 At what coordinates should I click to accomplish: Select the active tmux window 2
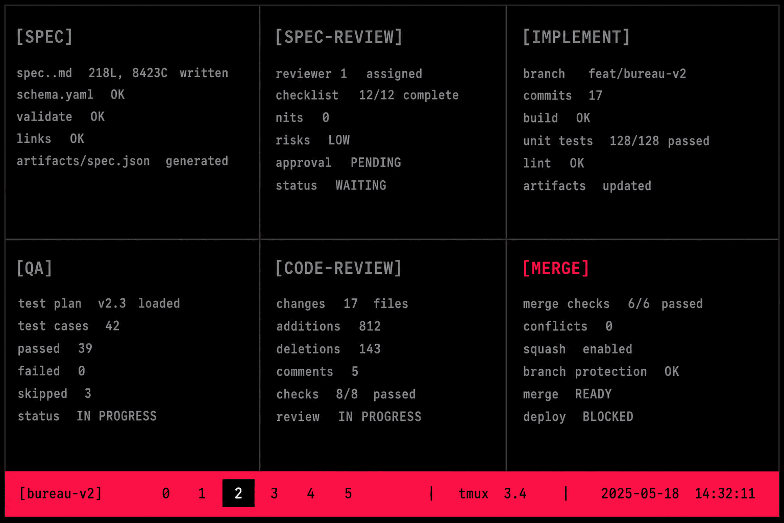(238, 493)
